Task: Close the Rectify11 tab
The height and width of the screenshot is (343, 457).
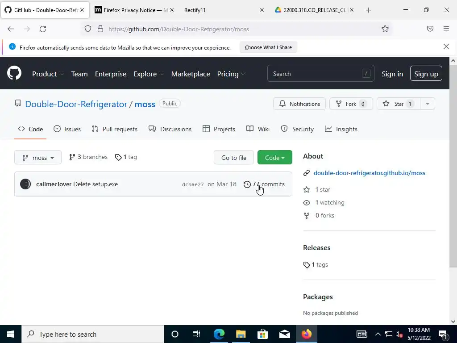Action: pos(262,10)
